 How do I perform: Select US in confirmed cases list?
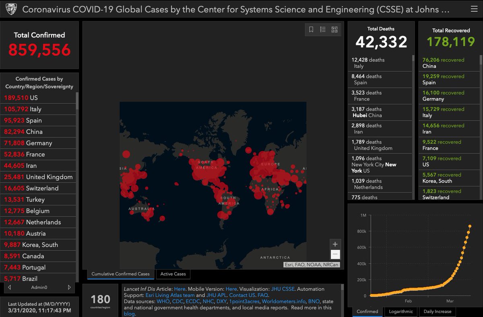38,98
